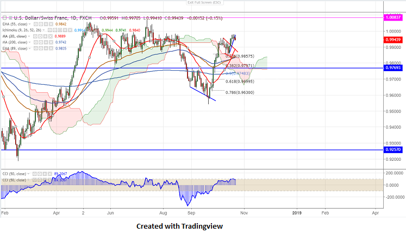
Task: Click the plus icon on EMA (89, close)
Action: [46, 48]
